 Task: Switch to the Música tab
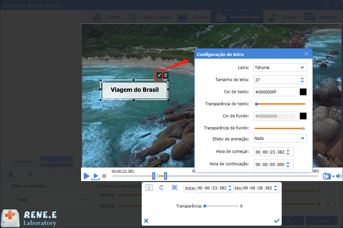point(283,17)
